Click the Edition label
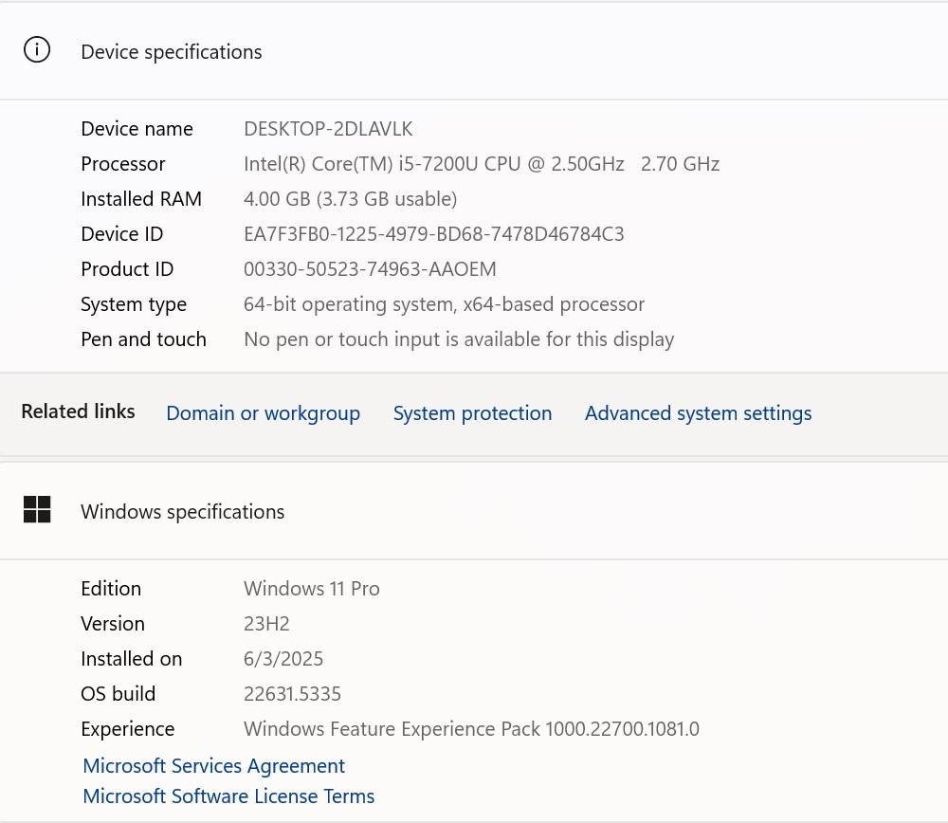The width and height of the screenshot is (948, 823). point(111,589)
